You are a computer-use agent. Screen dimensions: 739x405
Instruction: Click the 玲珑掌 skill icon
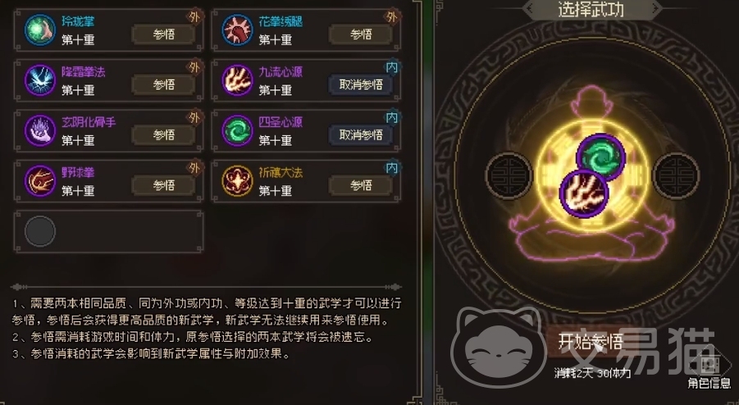tap(40, 30)
